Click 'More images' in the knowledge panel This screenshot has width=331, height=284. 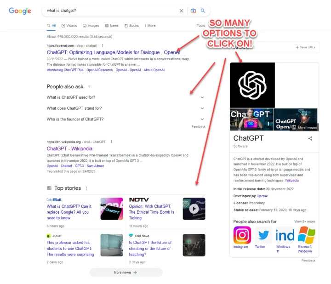(x=304, y=127)
